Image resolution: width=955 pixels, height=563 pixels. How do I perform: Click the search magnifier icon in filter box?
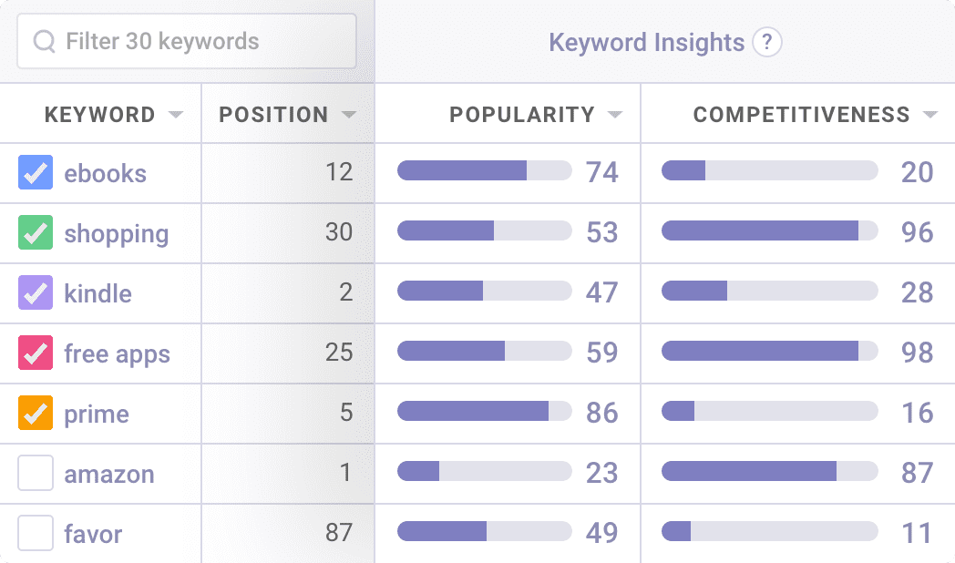pos(44,41)
